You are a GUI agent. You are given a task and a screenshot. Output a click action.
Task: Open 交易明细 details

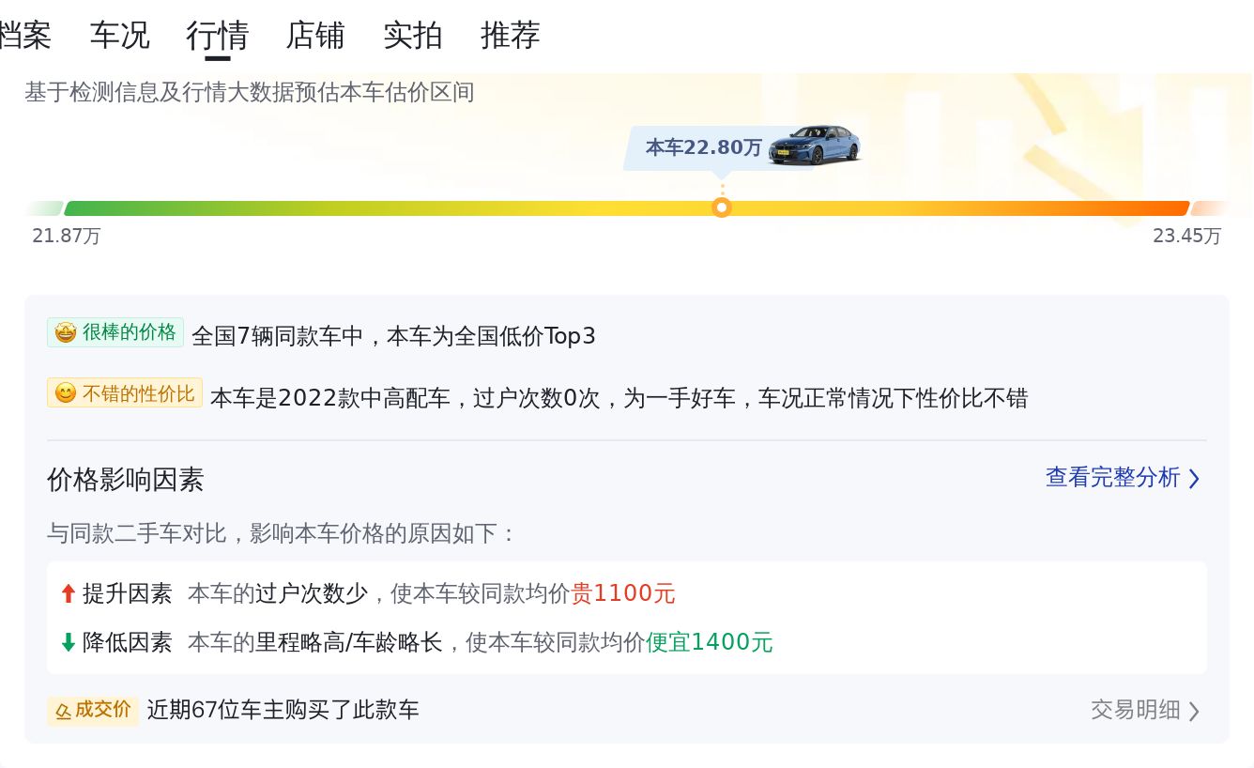1136,710
